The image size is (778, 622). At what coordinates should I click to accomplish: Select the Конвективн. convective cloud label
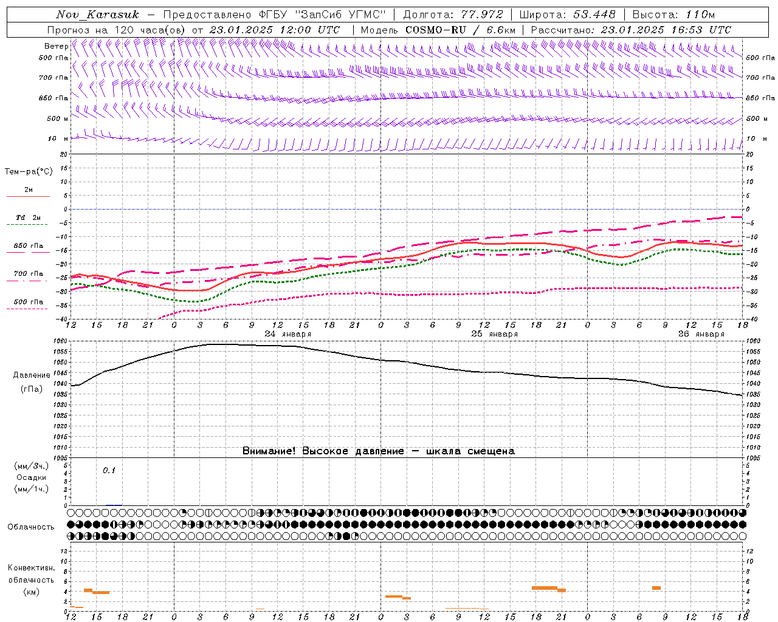coord(31,568)
